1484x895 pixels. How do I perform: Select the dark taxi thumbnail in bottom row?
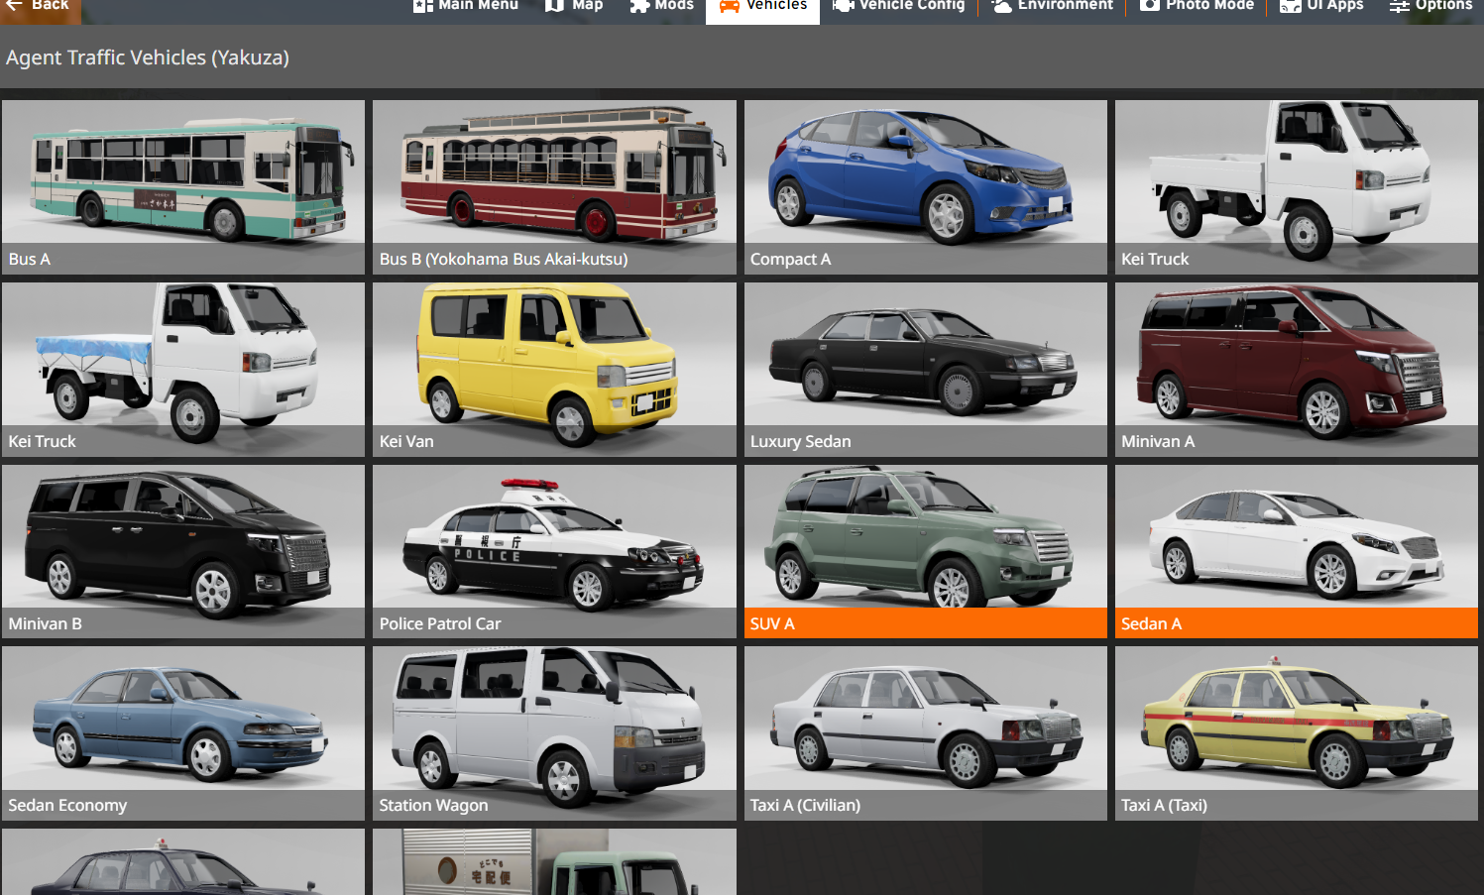coord(183,862)
